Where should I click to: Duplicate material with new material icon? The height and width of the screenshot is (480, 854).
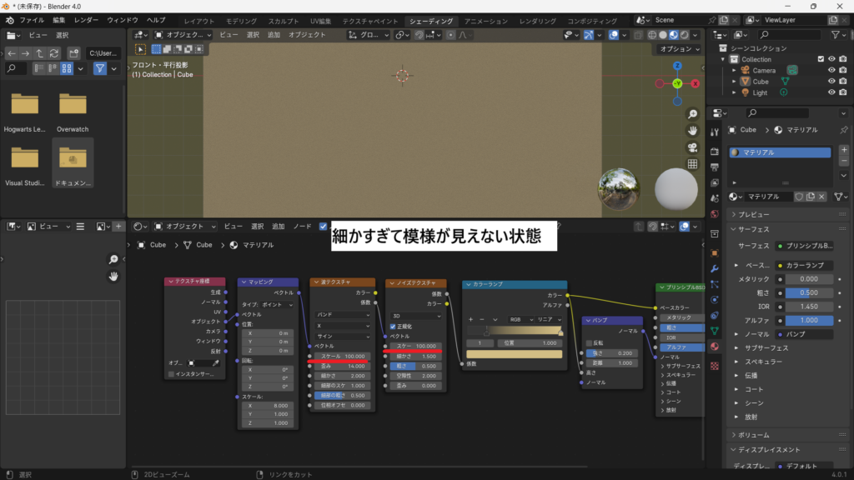(811, 197)
